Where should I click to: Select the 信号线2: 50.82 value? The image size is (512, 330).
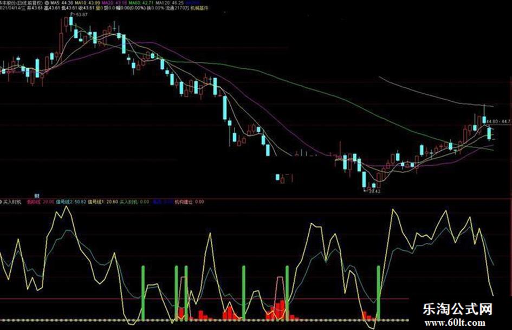tap(71, 202)
